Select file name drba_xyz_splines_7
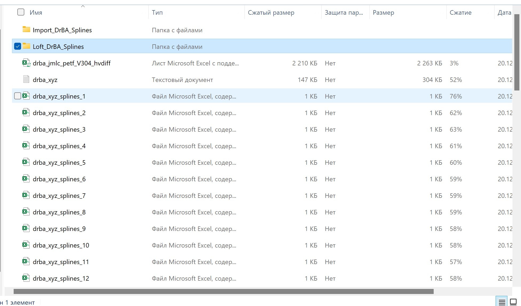This screenshot has width=521, height=306. (59, 196)
